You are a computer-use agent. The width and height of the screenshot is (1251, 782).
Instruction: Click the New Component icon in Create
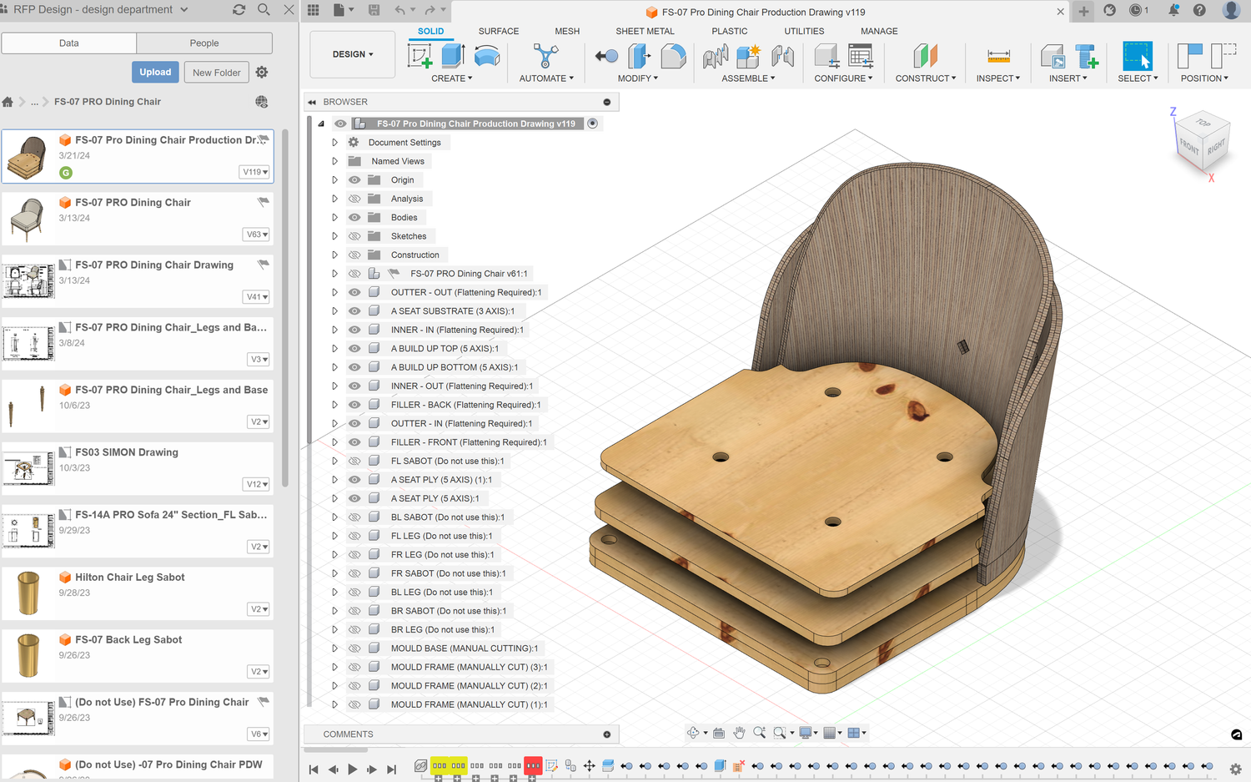click(x=420, y=56)
